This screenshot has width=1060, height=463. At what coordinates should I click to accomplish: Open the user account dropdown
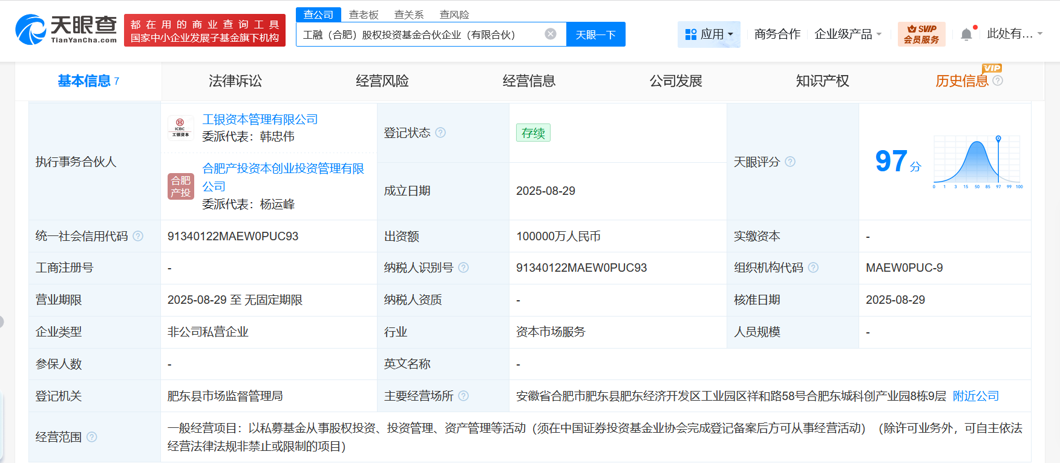(1014, 34)
